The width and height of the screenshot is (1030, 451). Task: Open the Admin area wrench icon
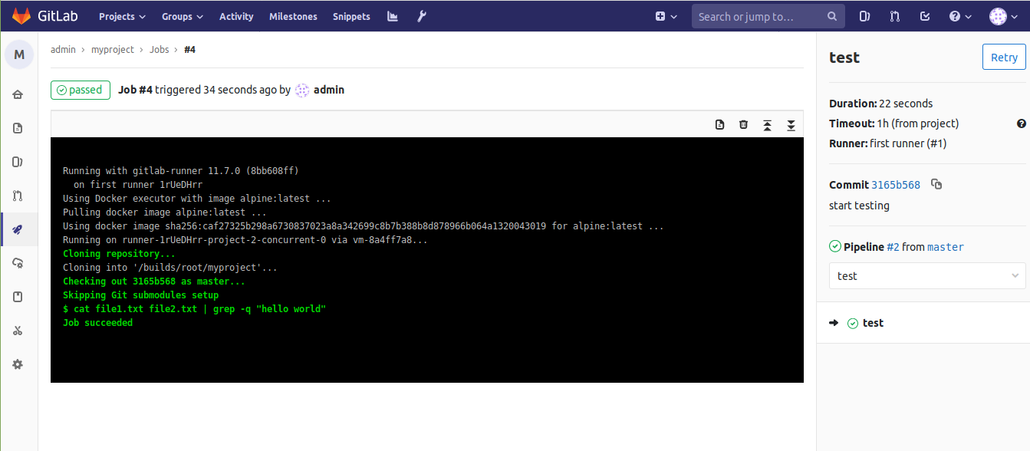point(420,16)
